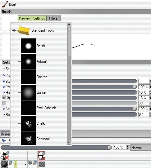This screenshot has height=168, width=151.
Task: Open the Filters tab
Action: coord(53,18)
